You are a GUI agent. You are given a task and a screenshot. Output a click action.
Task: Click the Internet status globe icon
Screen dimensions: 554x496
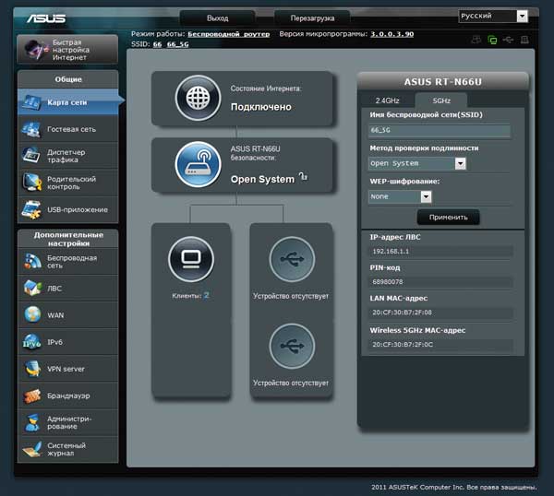coord(198,98)
